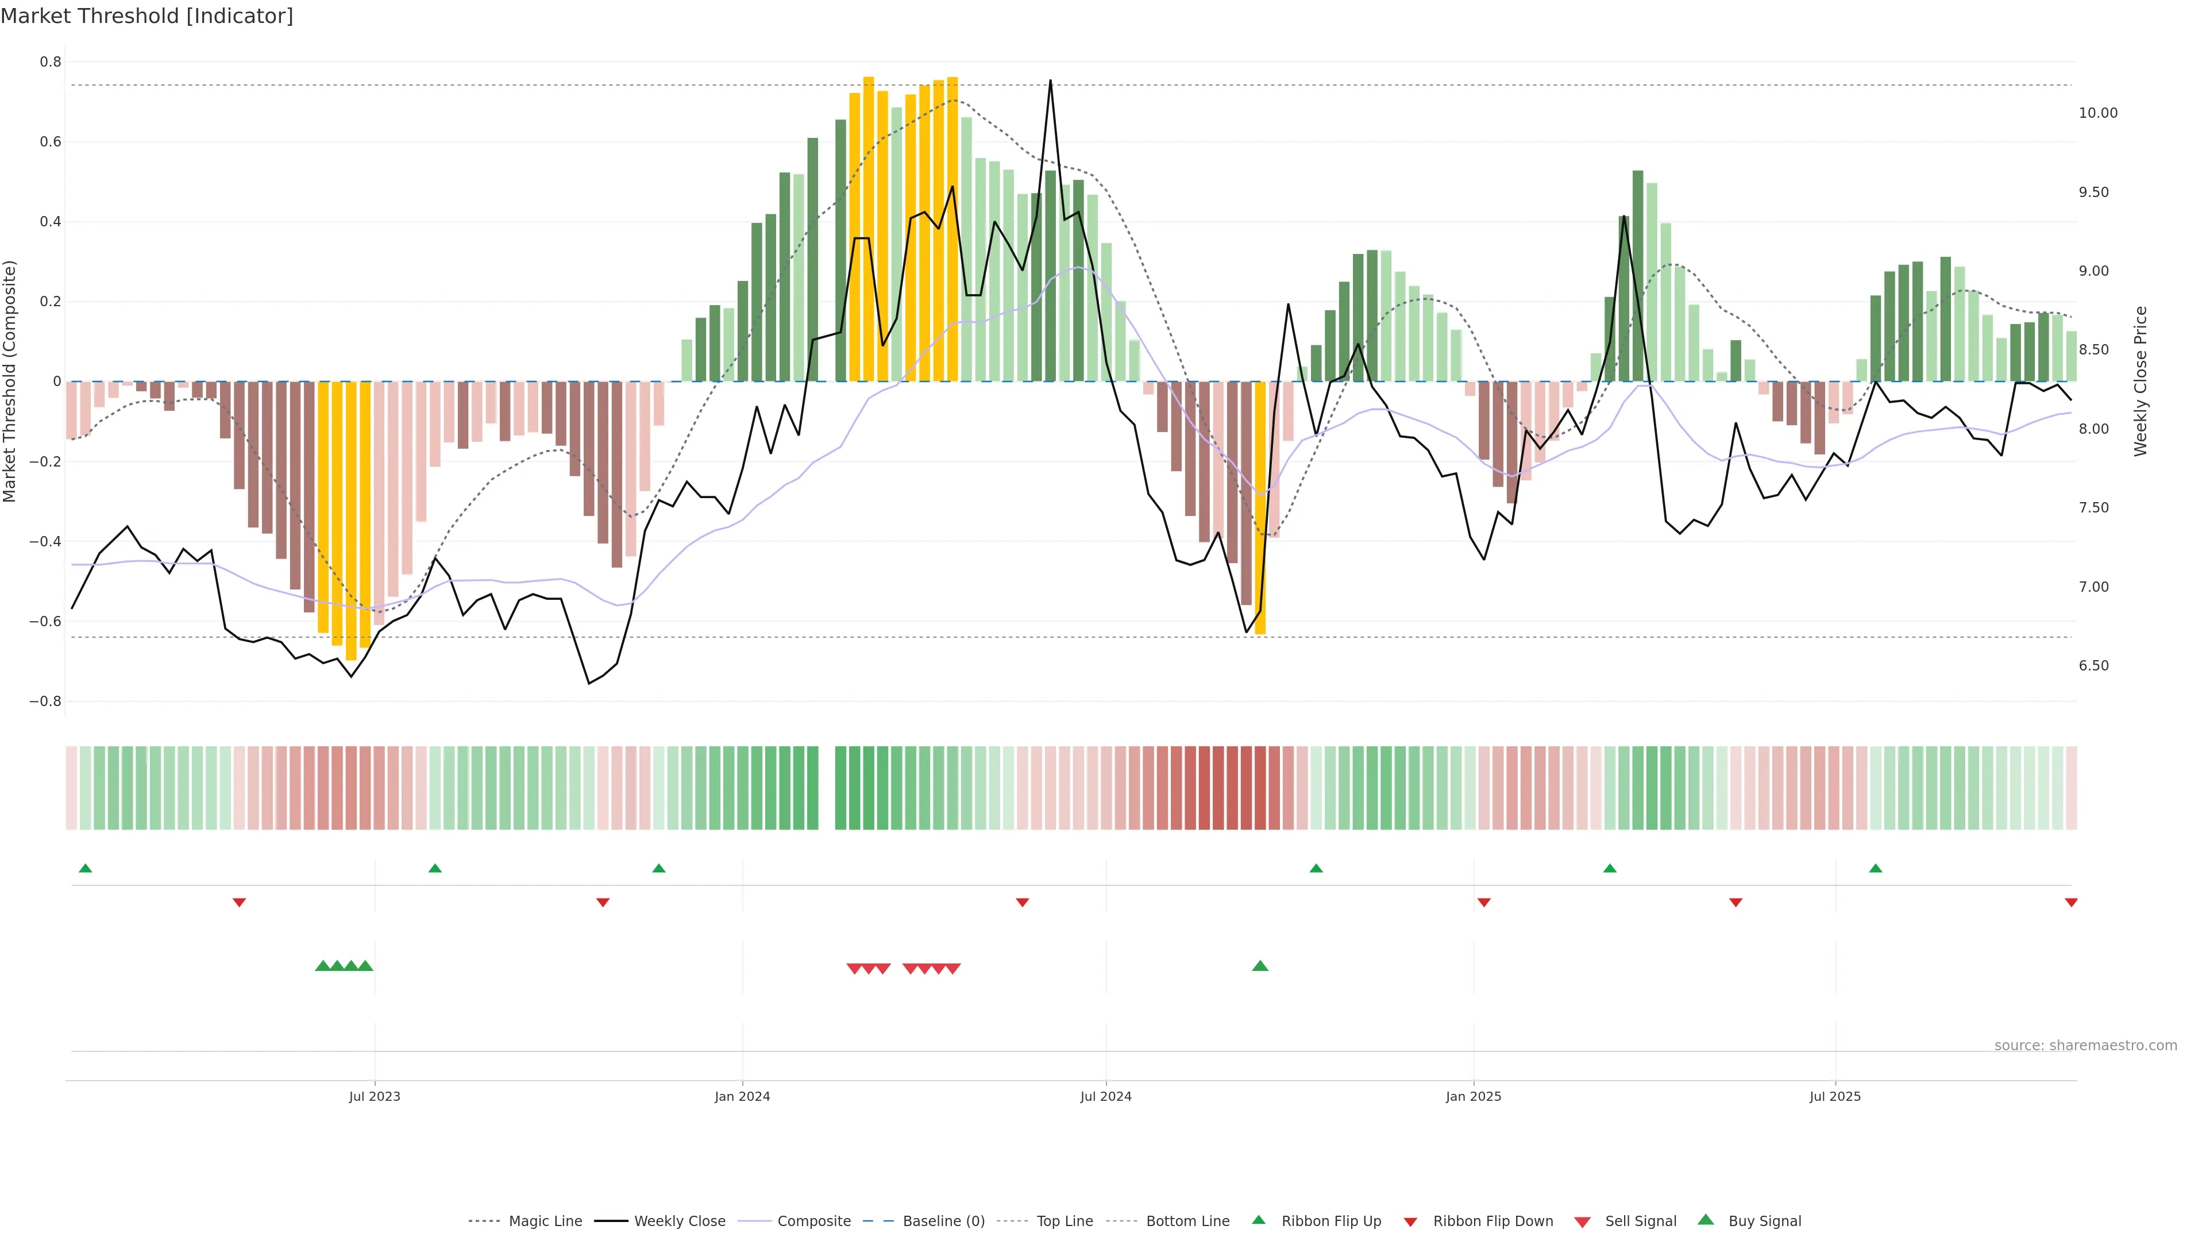Image resolution: width=2206 pixels, height=1241 pixels.
Task: Click the Ribbon Flip Up legend triangle icon
Action: coord(1258,1220)
